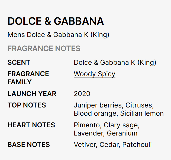Click the Vetiver base note
Viewport: 171px width, 160px height.
[x=85, y=145]
